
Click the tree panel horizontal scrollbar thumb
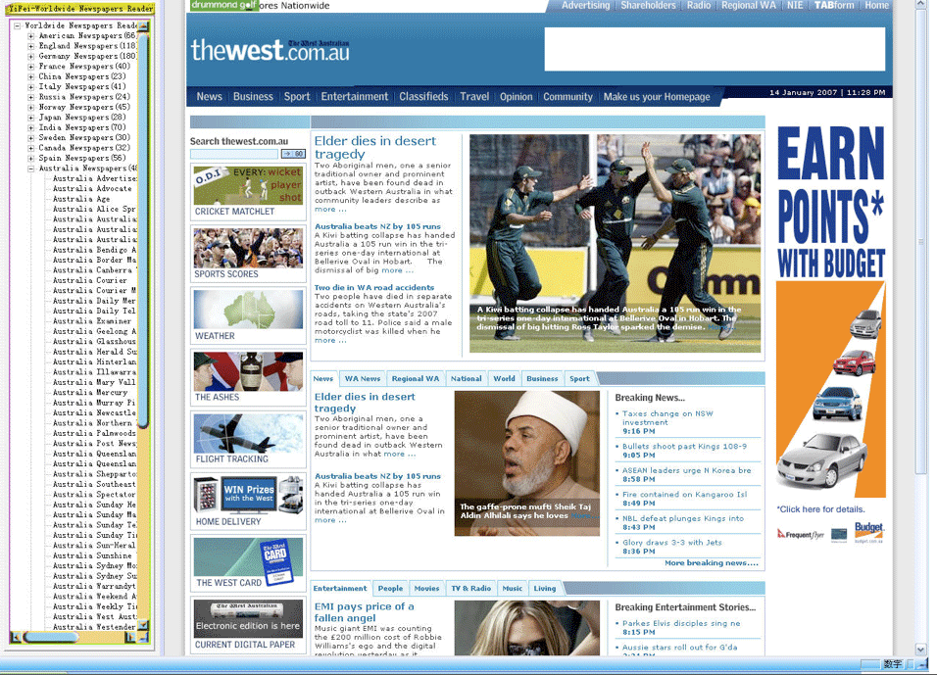pos(51,638)
